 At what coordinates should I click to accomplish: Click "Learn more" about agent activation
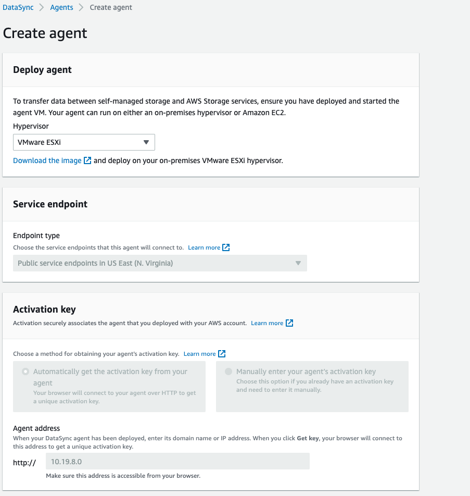[268, 323]
